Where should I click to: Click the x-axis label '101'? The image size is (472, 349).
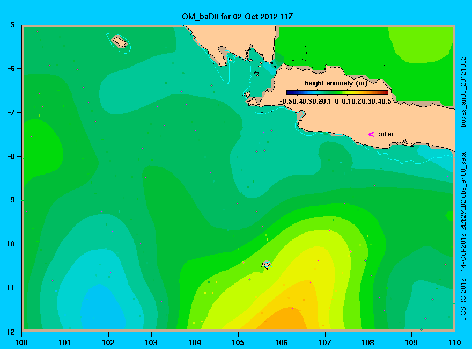click(x=64, y=343)
